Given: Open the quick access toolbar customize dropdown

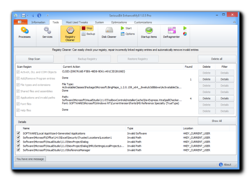Looking at the screenshot, I should pyautogui.click(x=47, y=16).
